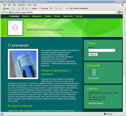The image size is (126, 116).
Task: Open the Прайс-лист navigation tab
Action: pyautogui.click(x=68, y=16)
